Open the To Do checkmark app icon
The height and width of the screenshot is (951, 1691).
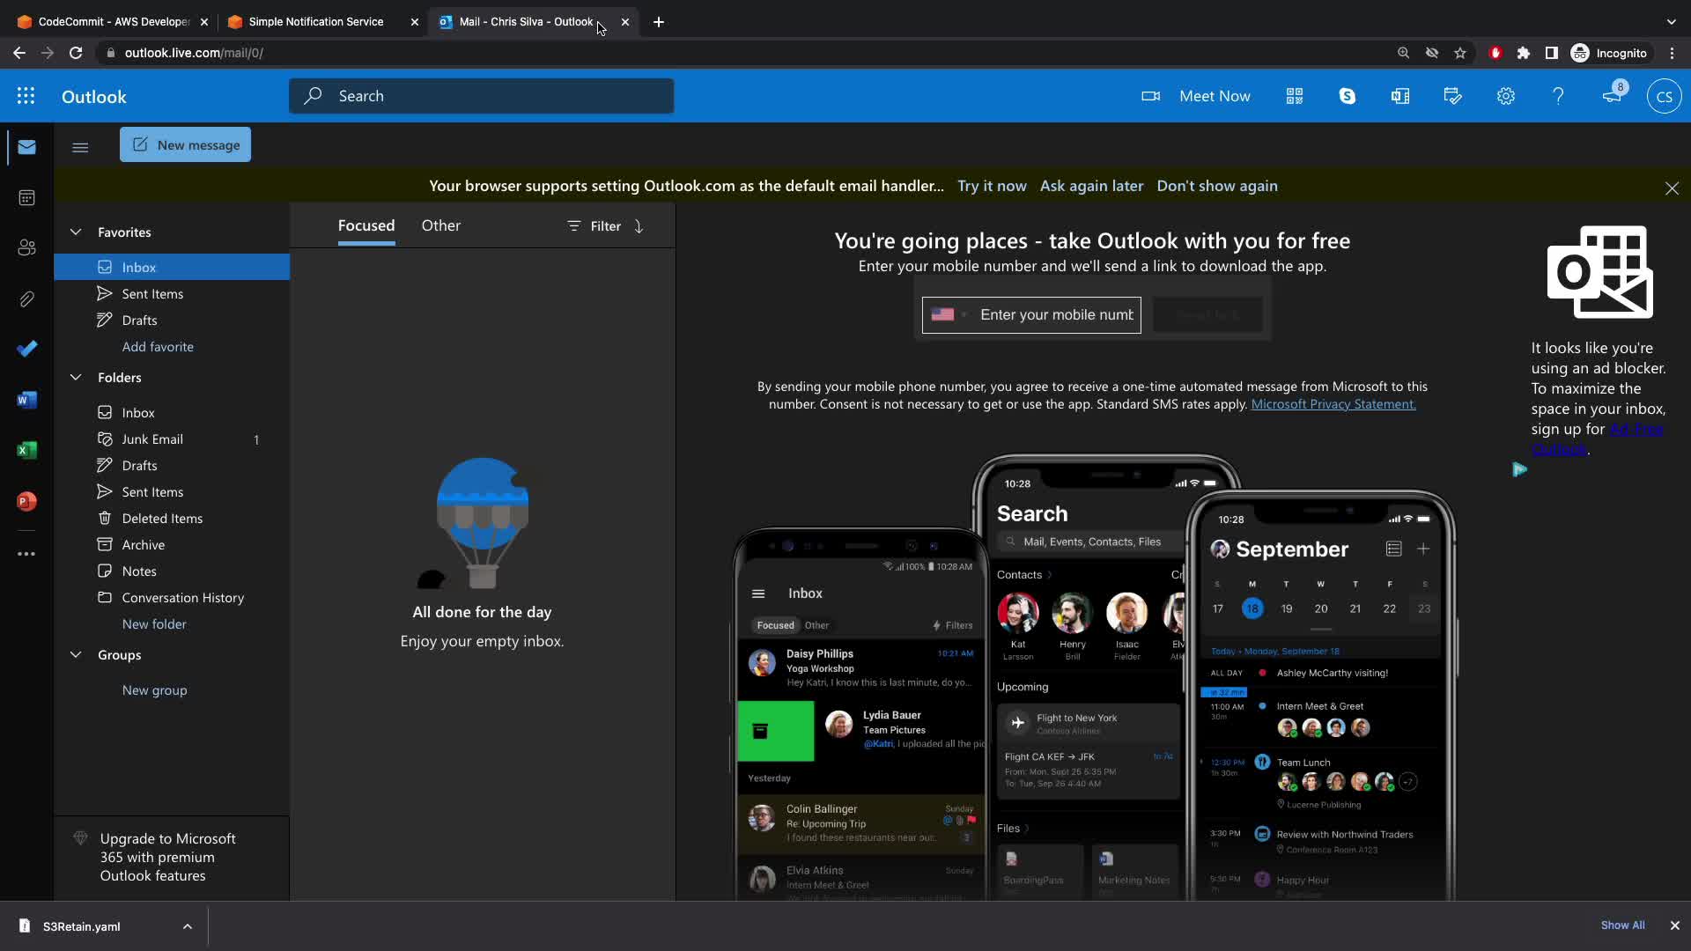[26, 349]
